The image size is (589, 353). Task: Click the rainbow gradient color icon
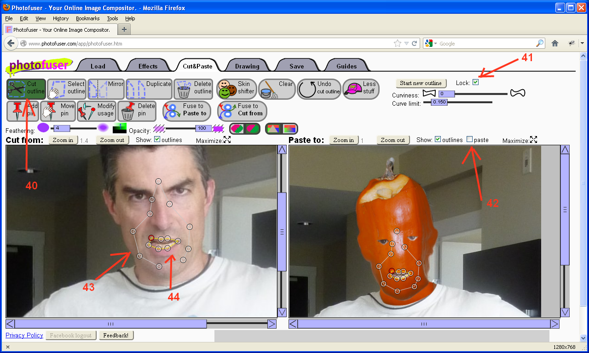[x=289, y=128]
